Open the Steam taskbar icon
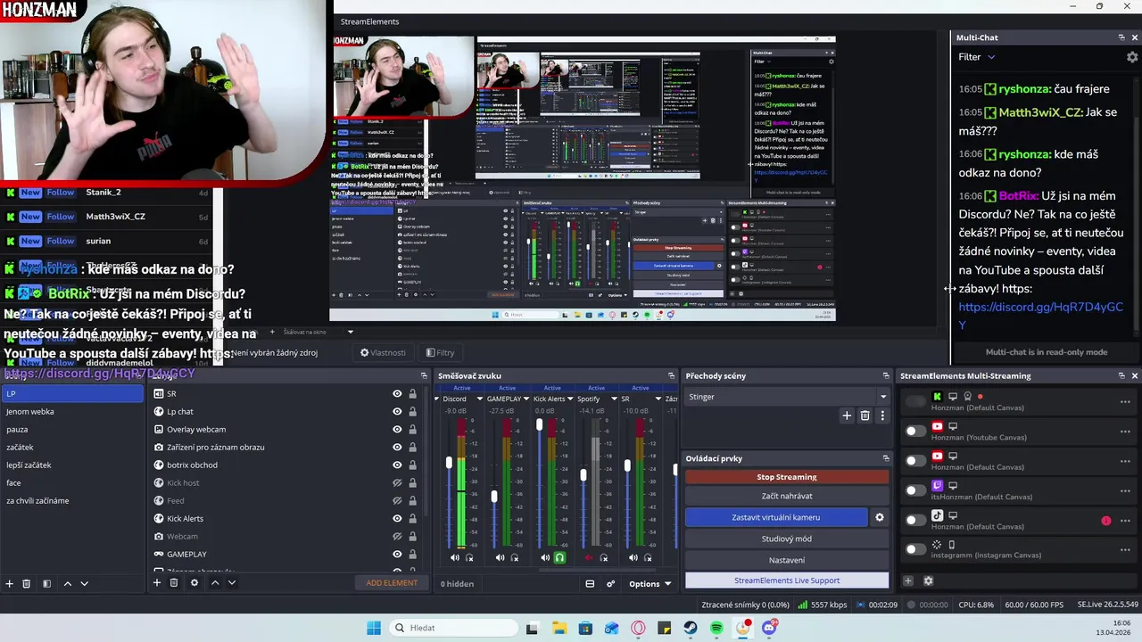 click(x=691, y=628)
